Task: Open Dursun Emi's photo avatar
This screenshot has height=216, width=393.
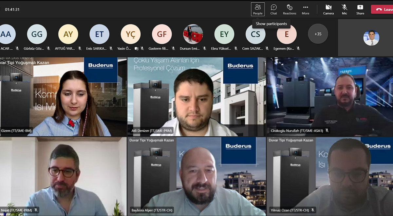Action: point(193,34)
